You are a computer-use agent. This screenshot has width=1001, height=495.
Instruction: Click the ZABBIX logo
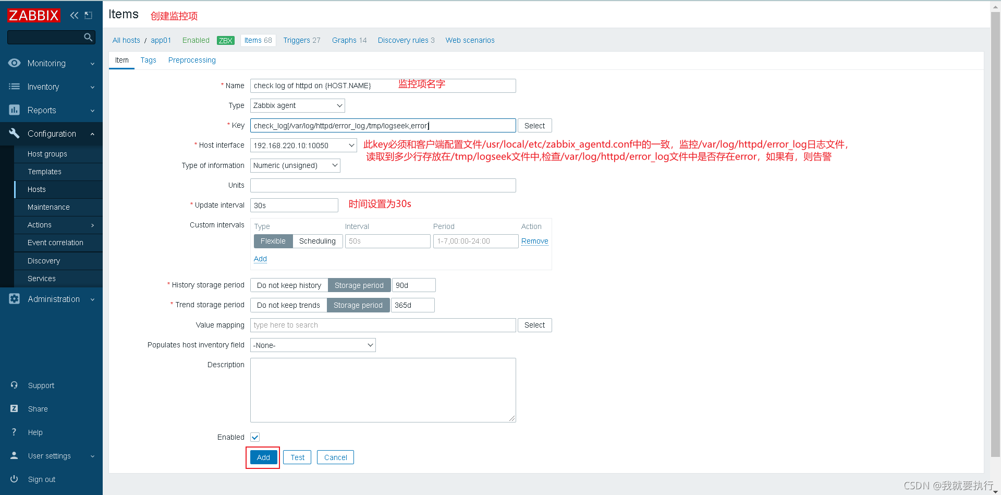tap(33, 15)
